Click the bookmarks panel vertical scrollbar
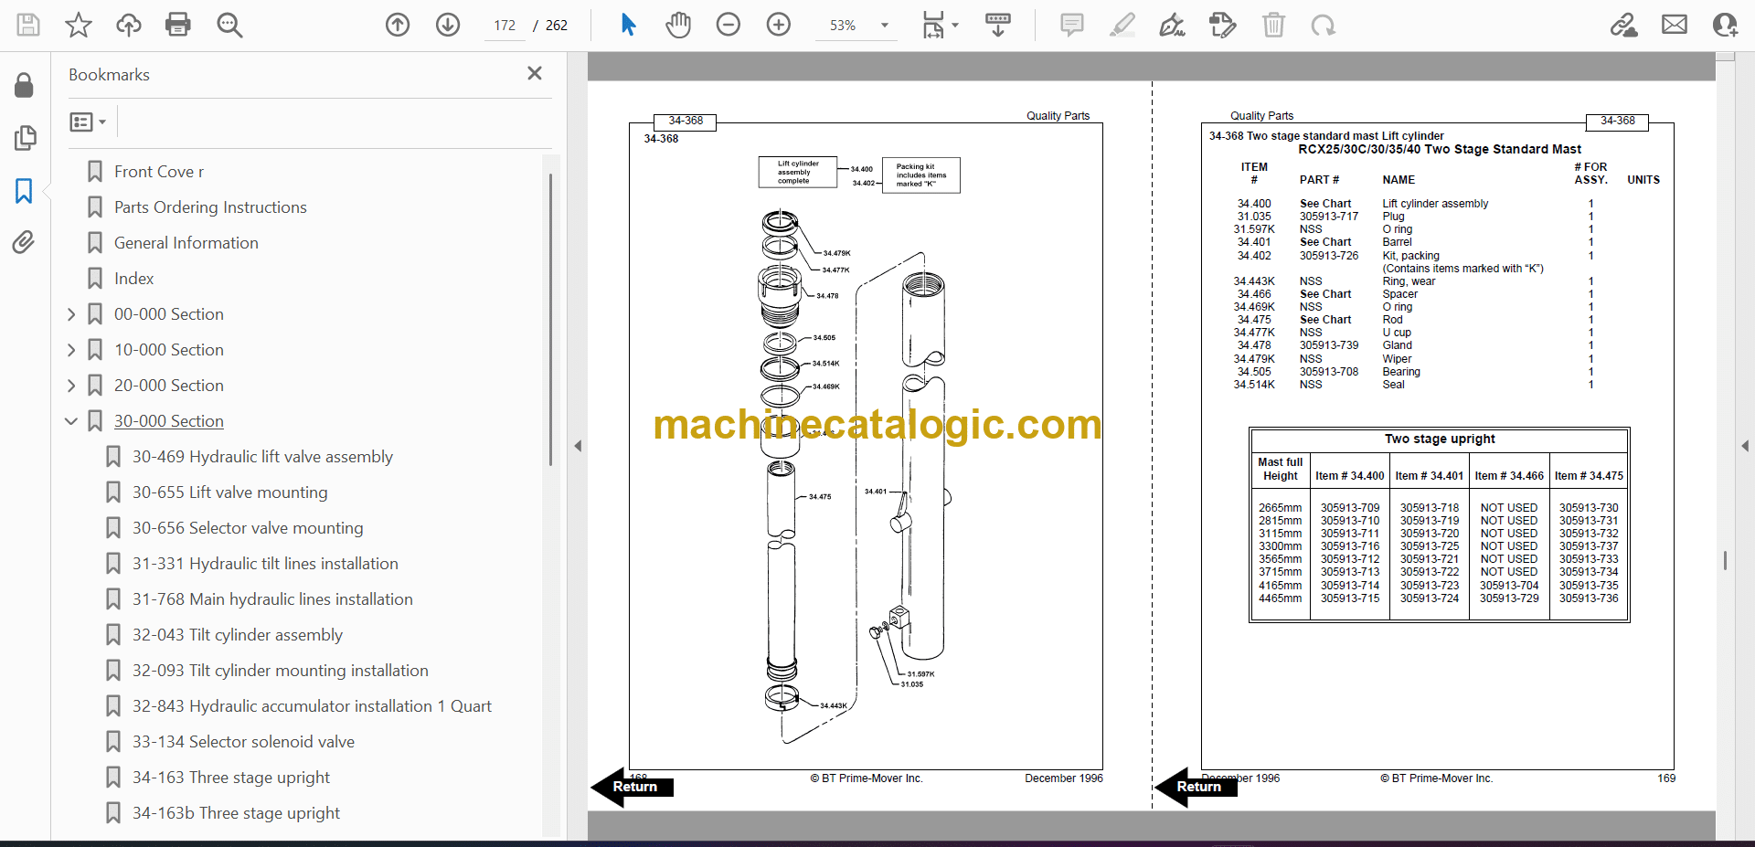1755x847 pixels. [x=550, y=320]
